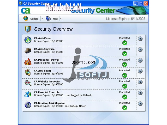Image resolution: width=167 pixels, height=125 pixels.
Task: Click the green checkmark for CA Anti-Virus
Action: click(124, 43)
